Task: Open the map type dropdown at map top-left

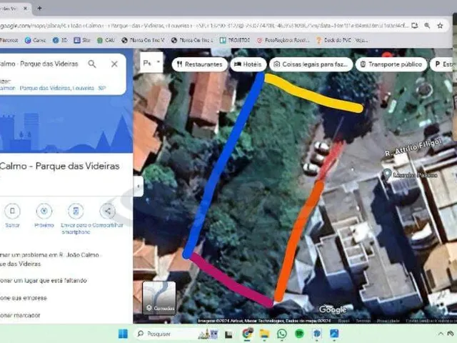Action: click(x=151, y=62)
